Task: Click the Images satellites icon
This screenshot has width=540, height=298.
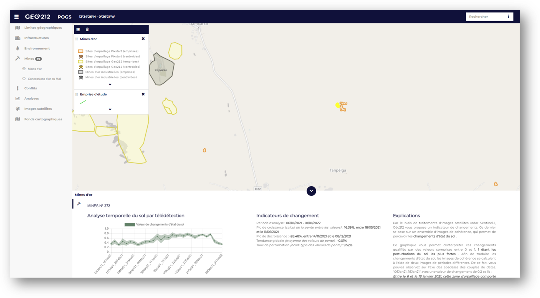Action: click(x=18, y=109)
